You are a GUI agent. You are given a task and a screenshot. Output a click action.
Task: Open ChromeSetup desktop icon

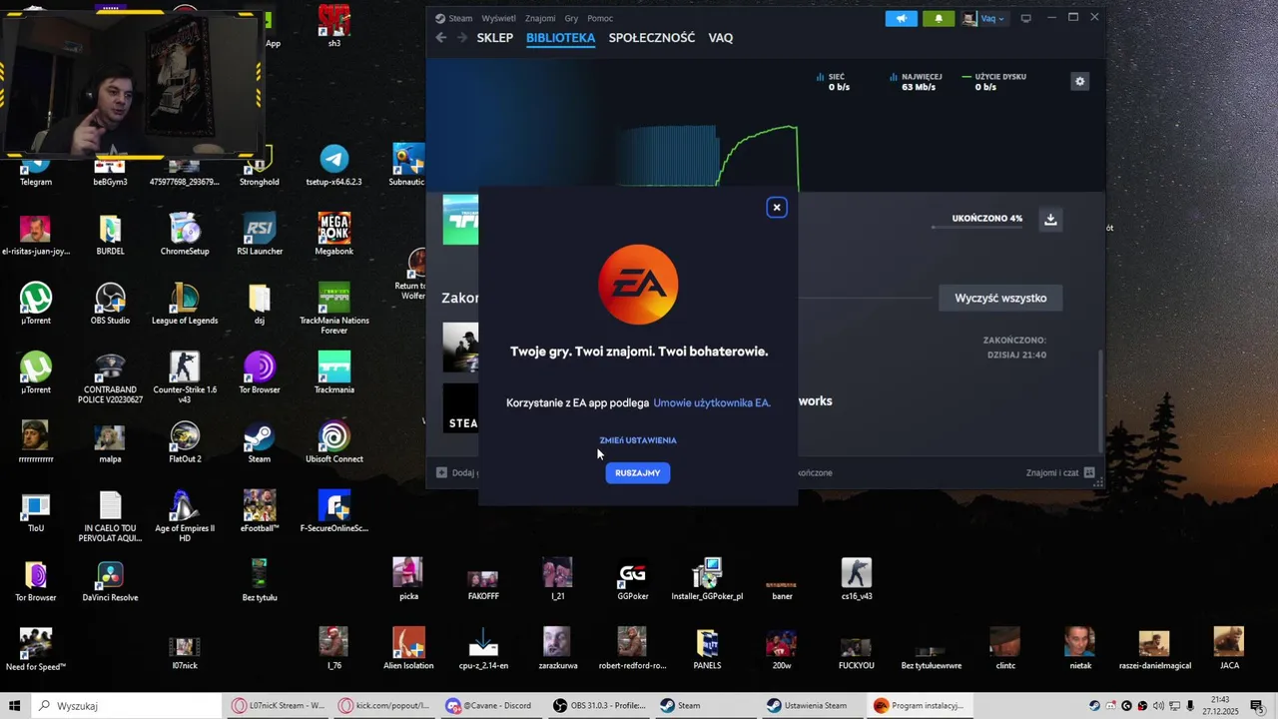[185, 235]
